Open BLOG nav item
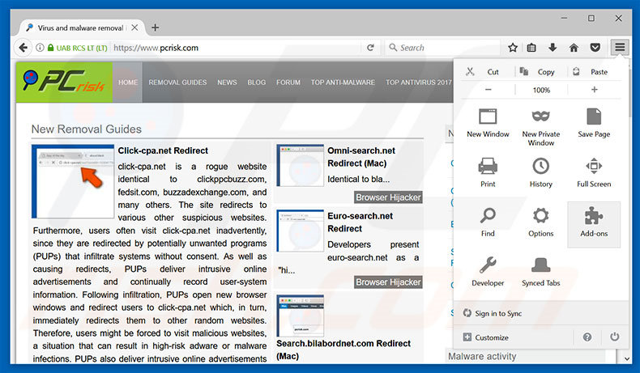 point(256,83)
